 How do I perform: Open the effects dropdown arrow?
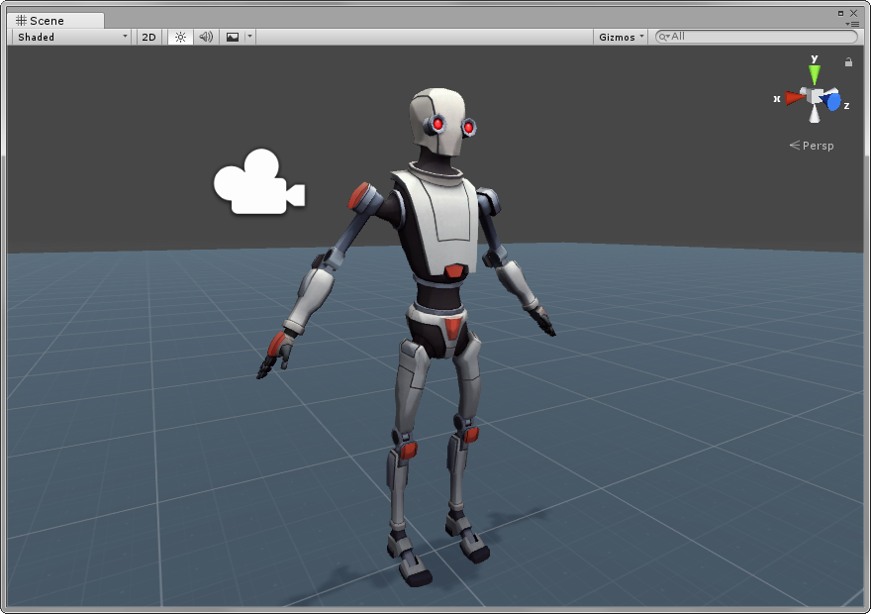click(x=250, y=37)
